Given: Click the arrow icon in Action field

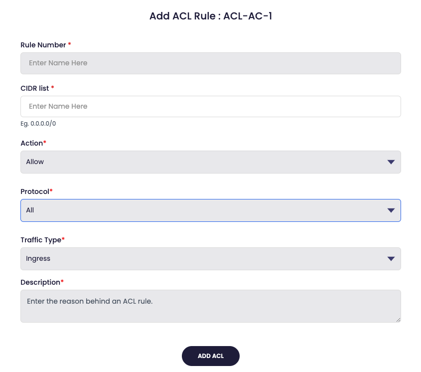Looking at the screenshot, I should click(x=391, y=162).
